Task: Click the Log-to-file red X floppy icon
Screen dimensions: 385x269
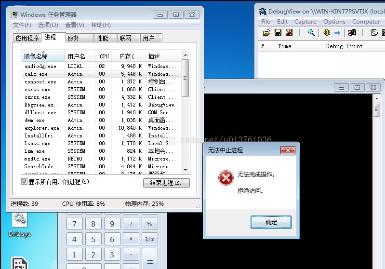Action: tap(289, 32)
